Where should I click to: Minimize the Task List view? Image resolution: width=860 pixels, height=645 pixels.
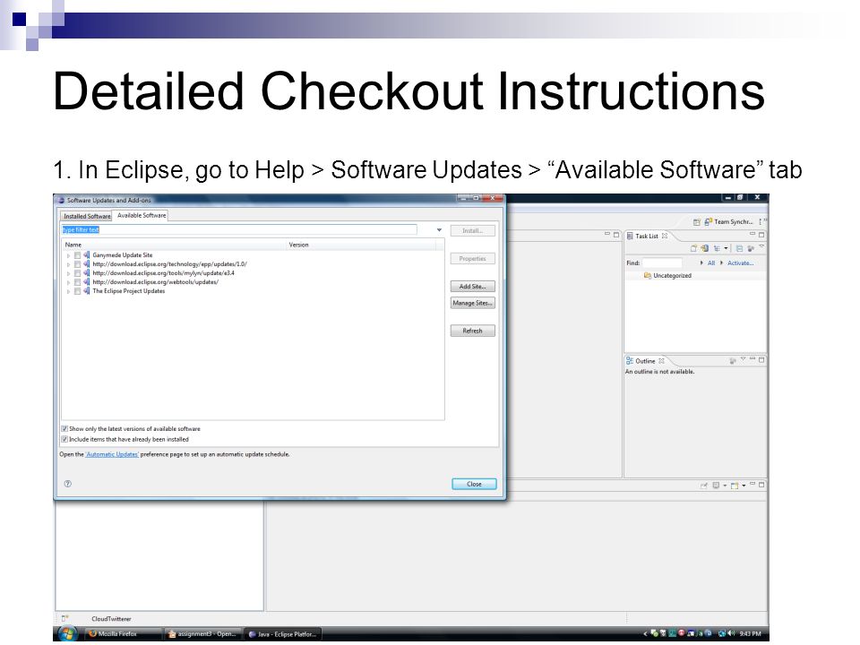[x=752, y=234]
